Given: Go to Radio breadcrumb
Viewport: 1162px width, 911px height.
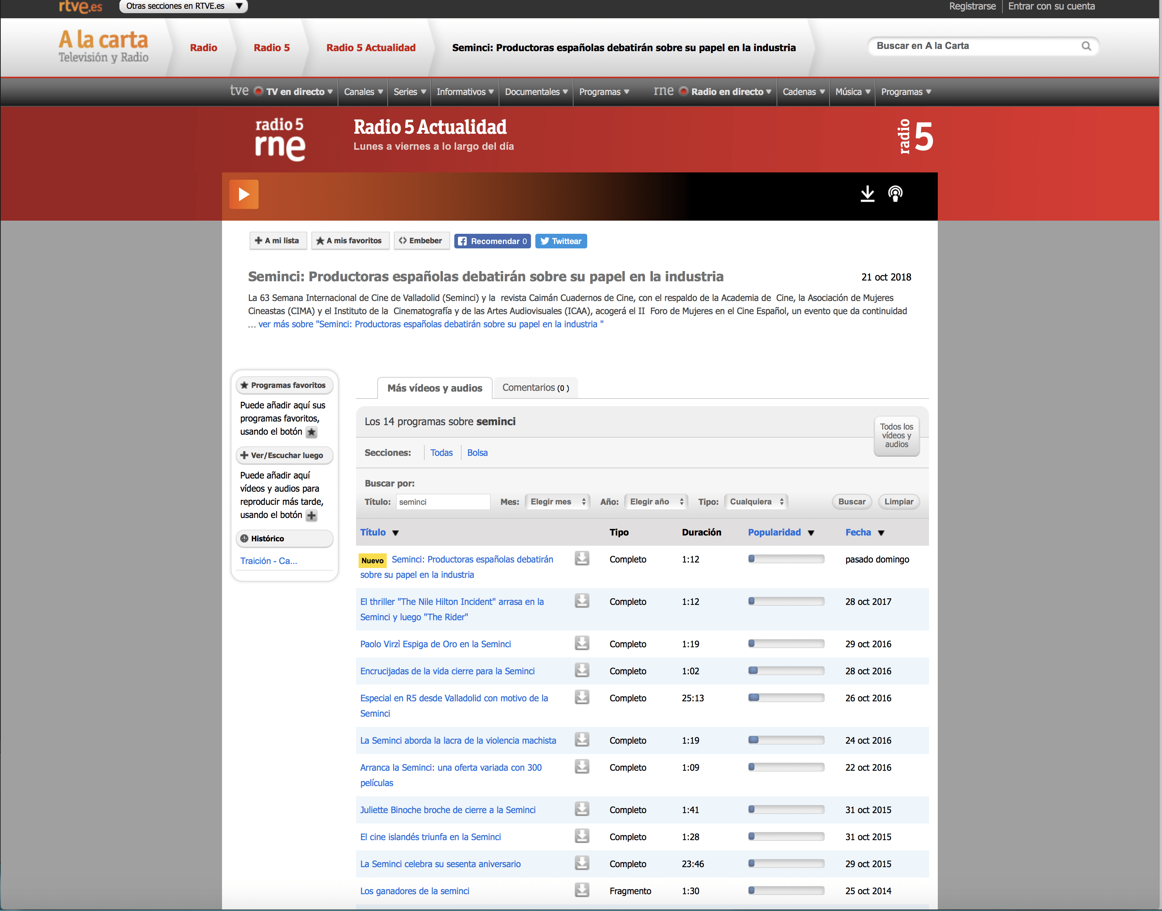Looking at the screenshot, I should [x=204, y=47].
